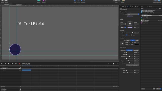
Task: Step back one frame in timeline
Action: coord(5,64)
